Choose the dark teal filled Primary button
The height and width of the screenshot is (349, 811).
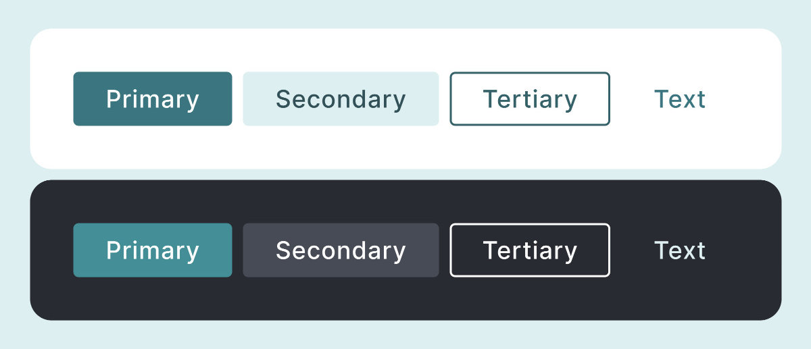coord(153,99)
